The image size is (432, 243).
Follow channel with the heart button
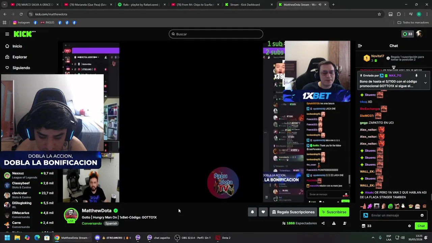coord(263,212)
